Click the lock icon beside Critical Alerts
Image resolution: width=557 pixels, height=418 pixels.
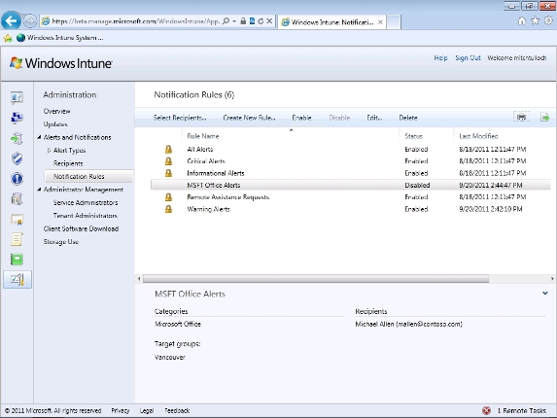(168, 161)
